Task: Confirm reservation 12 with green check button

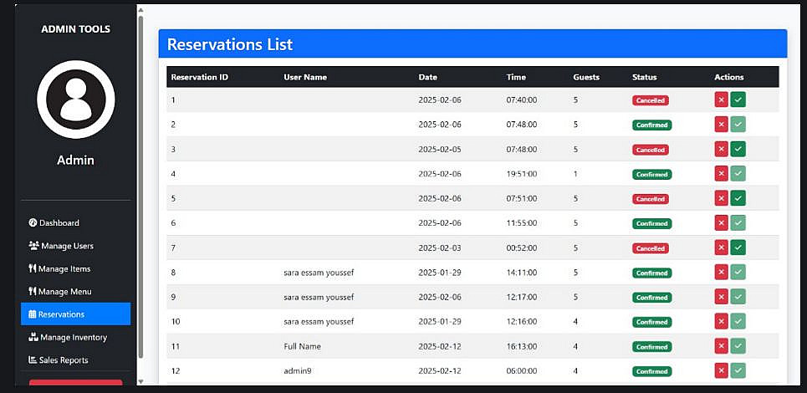Action: [x=738, y=371]
